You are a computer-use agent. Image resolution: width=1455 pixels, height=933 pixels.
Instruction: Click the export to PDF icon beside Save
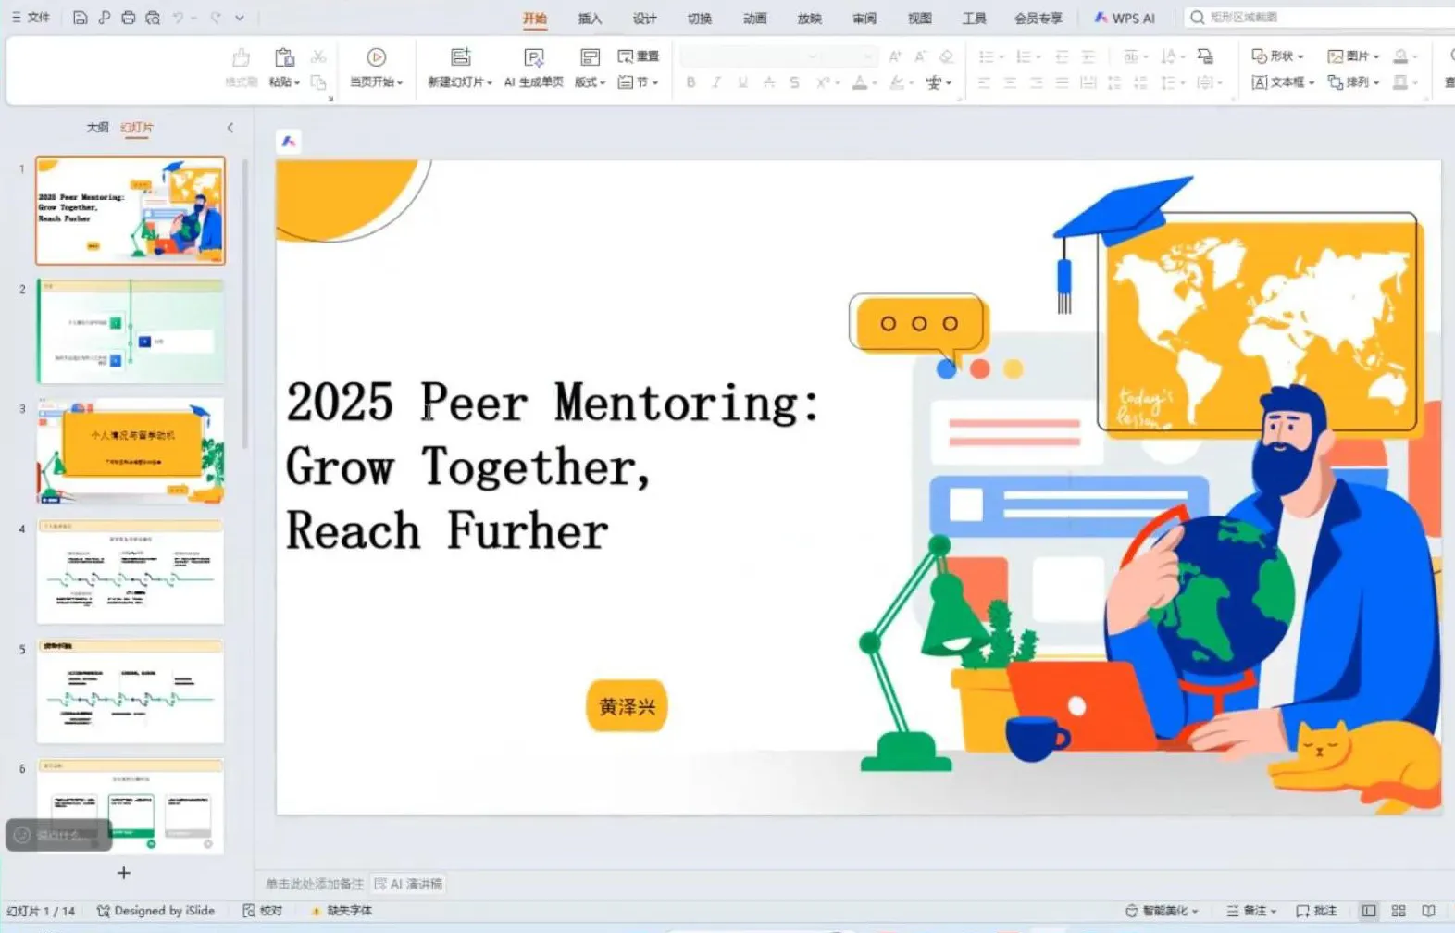105,18
